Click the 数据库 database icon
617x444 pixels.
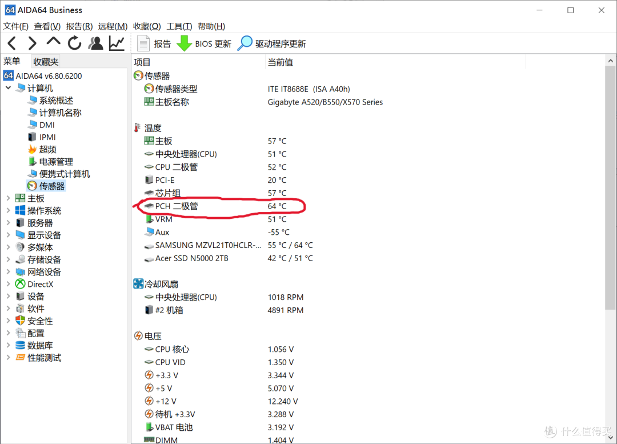pos(20,345)
